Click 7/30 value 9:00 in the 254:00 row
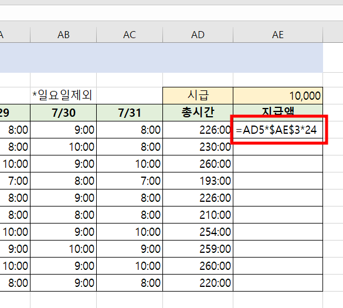The height and width of the screenshot is (308, 343). [63, 232]
